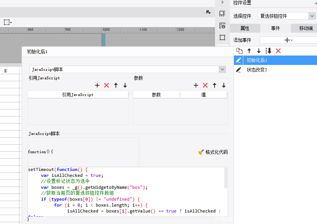The image size is (317, 224).
Task: Move selected event down in list
Action: pos(259,51)
